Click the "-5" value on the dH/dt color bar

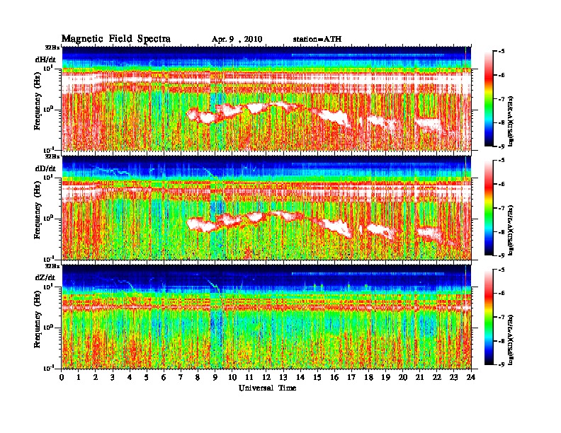tap(501, 52)
